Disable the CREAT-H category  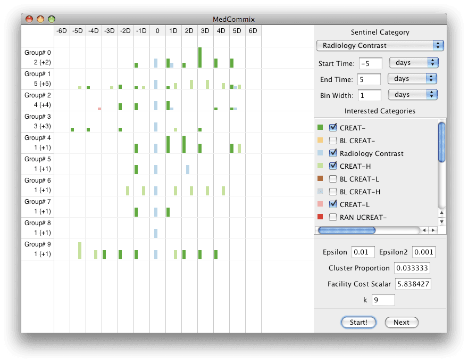(332, 166)
